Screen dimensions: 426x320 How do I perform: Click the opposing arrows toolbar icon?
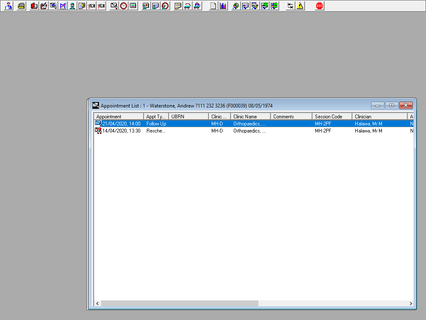coord(290,6)
